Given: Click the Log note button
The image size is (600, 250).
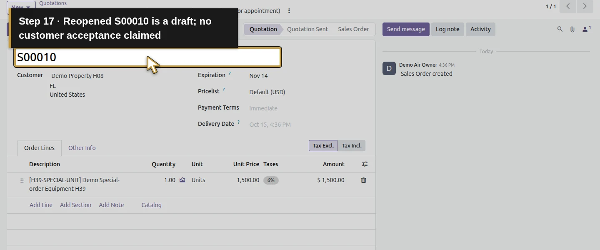Looking at the screenshot, I should 447,29.
